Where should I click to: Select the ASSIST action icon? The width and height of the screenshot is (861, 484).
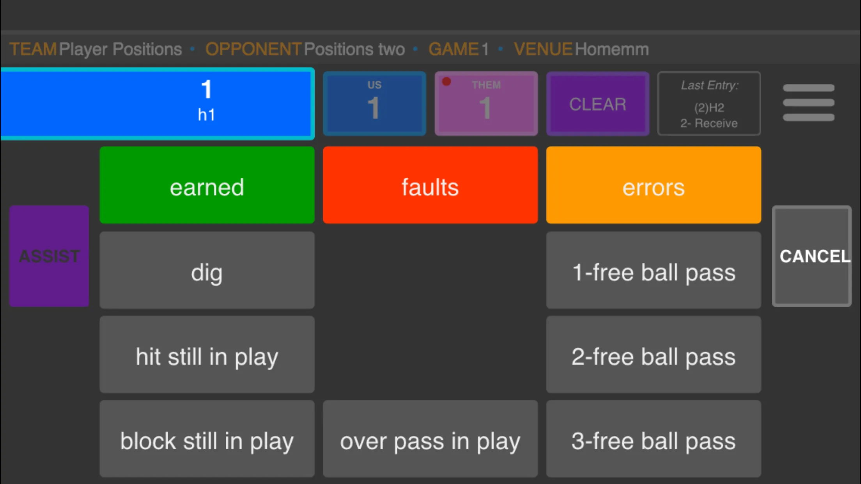[x=49, y=256]
